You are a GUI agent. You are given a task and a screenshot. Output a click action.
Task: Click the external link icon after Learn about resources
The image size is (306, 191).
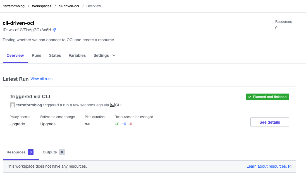[x=290, y=166]
